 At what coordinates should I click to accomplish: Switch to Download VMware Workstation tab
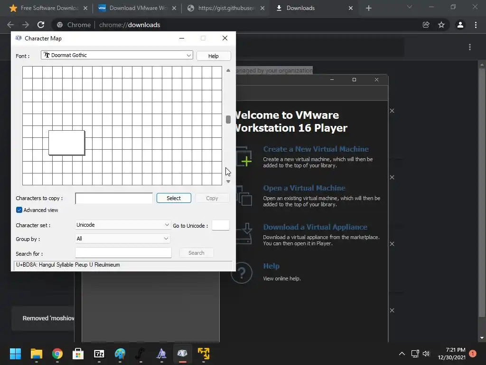click(x=137, y=8)
